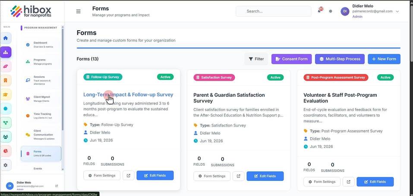Click the settings gear at rail bottom
This screenshot has height=196, width=413.
pyautogui.click(x=6, y=165)
